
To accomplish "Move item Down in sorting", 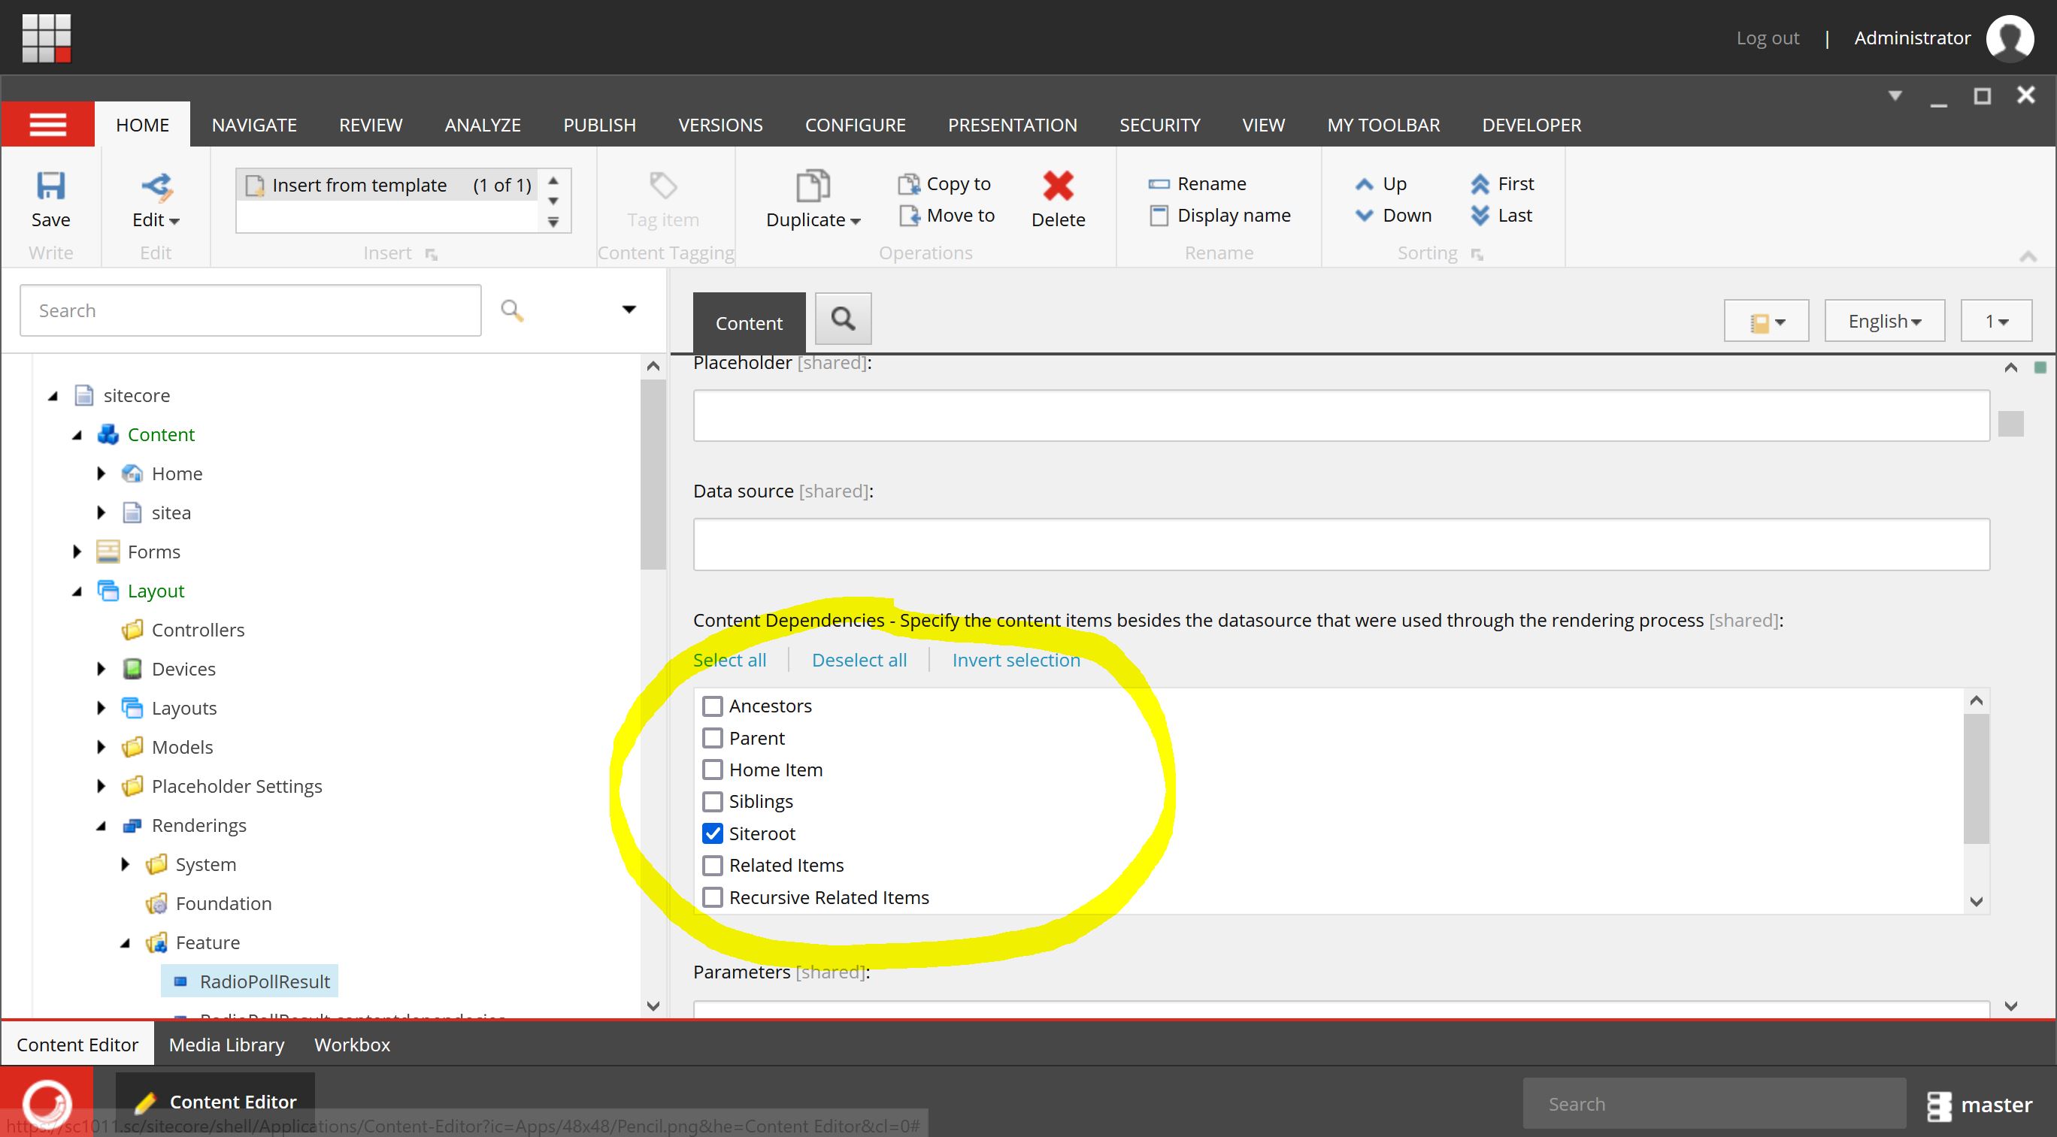I will pos(1393,216).
